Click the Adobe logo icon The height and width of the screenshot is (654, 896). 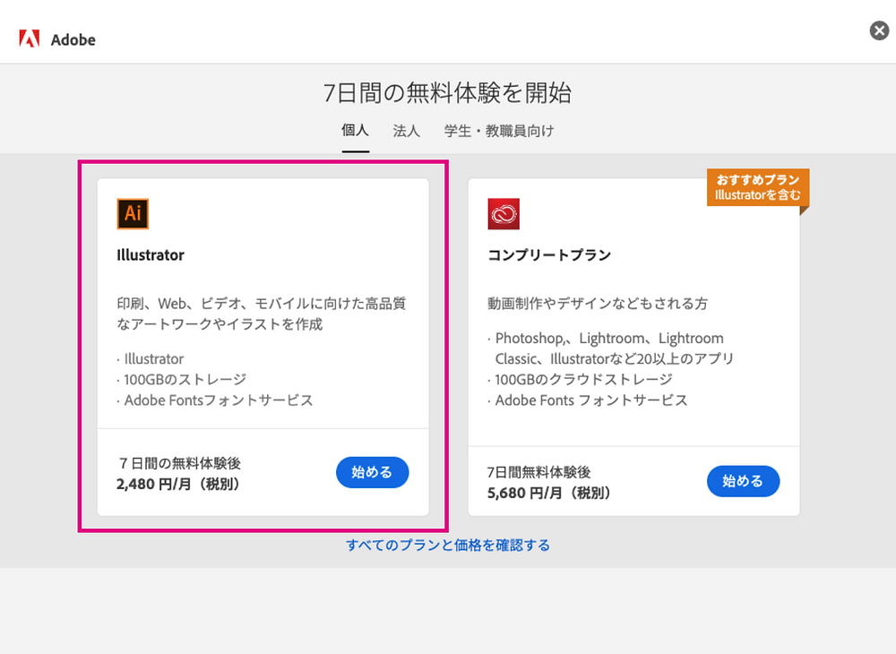point(30,39)
